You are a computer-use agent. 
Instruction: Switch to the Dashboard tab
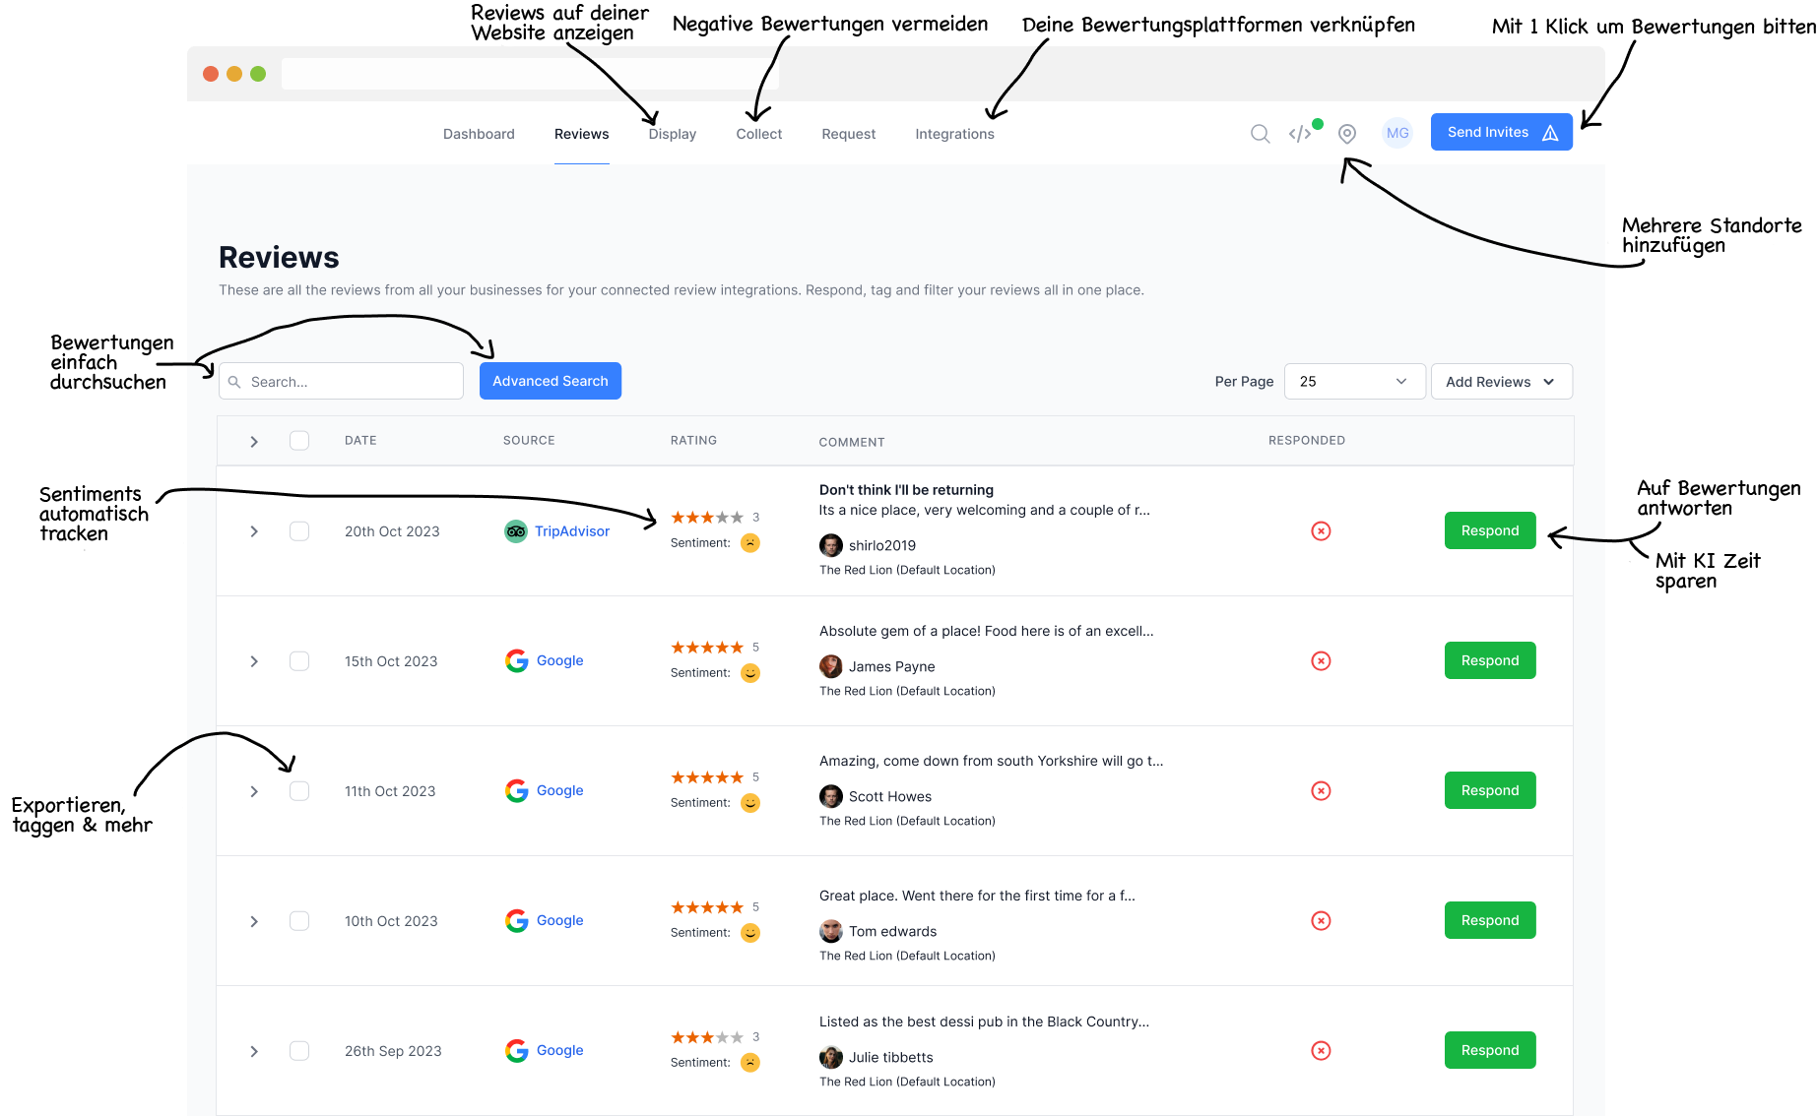point(479,134)
